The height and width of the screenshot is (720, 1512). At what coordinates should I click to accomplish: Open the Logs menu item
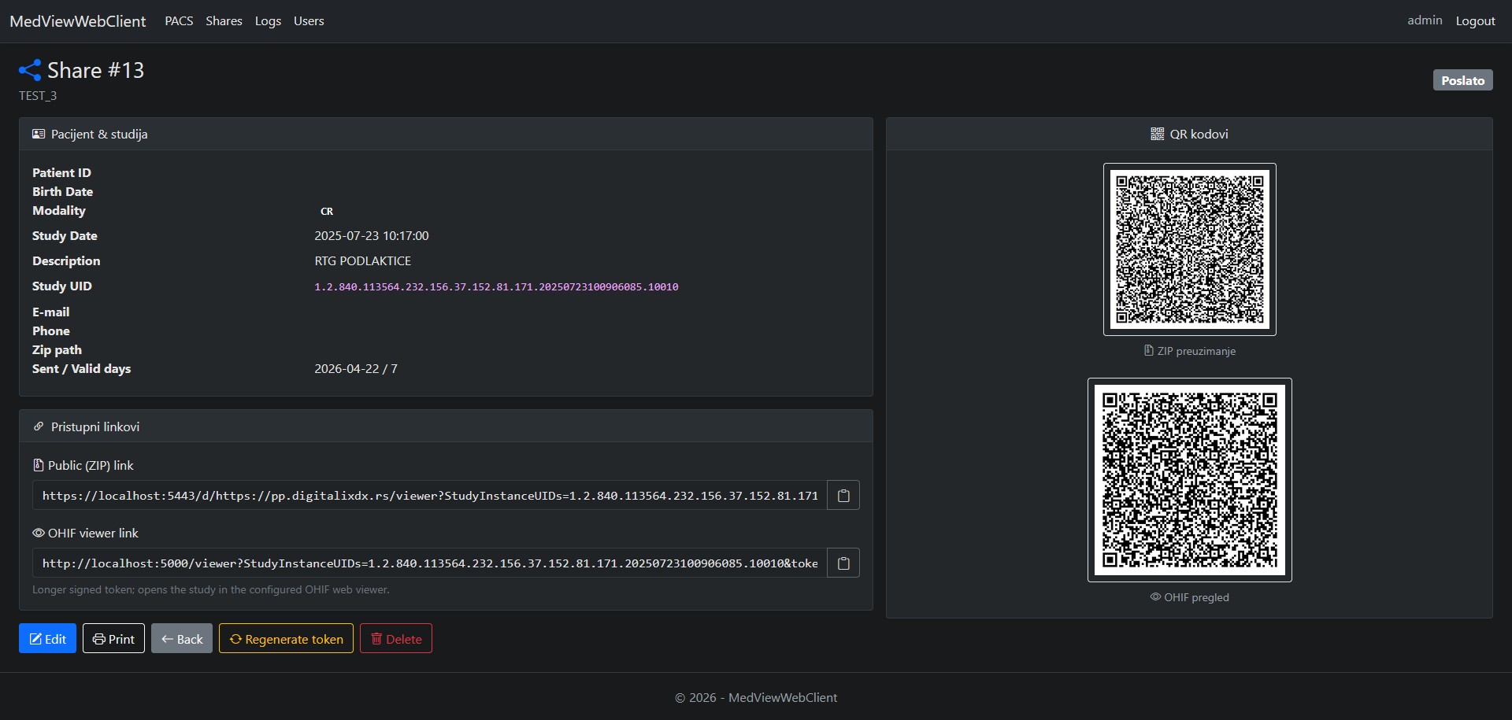268,21
